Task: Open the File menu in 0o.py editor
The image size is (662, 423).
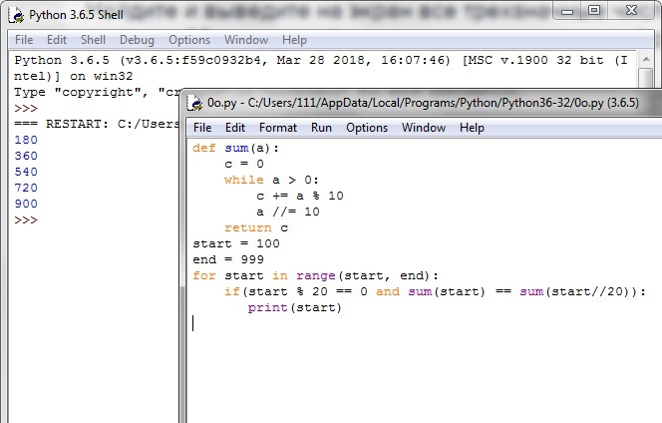Action: point(202,128)
